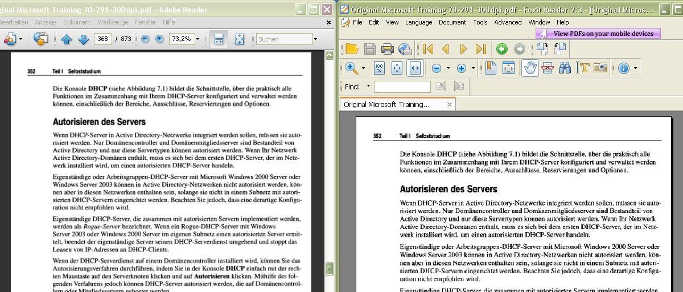Open the Find options dropdown arrow
Viewport: 683px width, 292px height.
(368, 87)
